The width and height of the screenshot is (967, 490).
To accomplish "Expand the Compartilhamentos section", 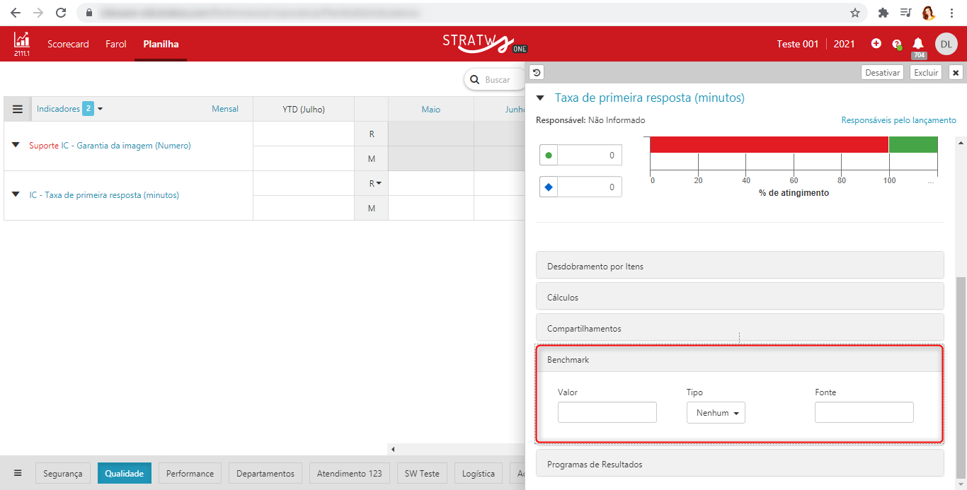I will pyautogui.click(x=740, y=328).
